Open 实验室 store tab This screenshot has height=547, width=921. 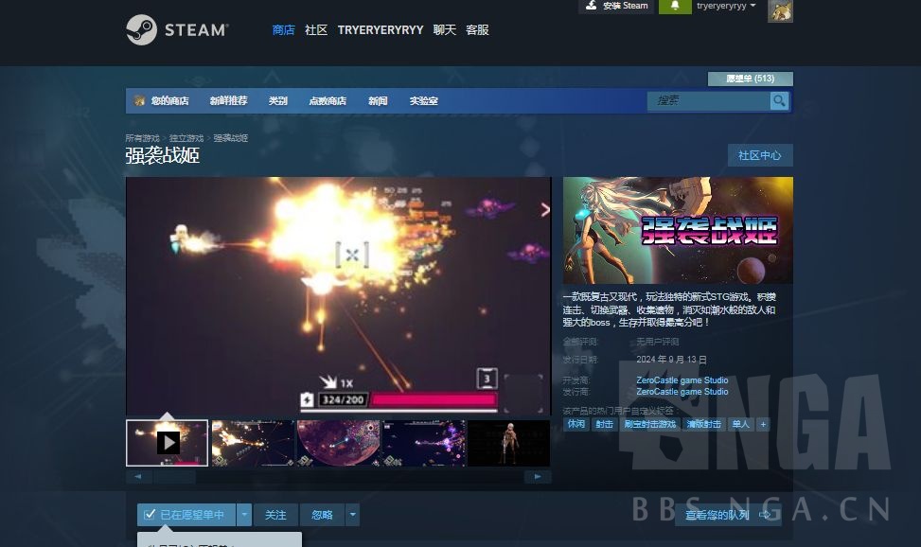tap(423, 101)
